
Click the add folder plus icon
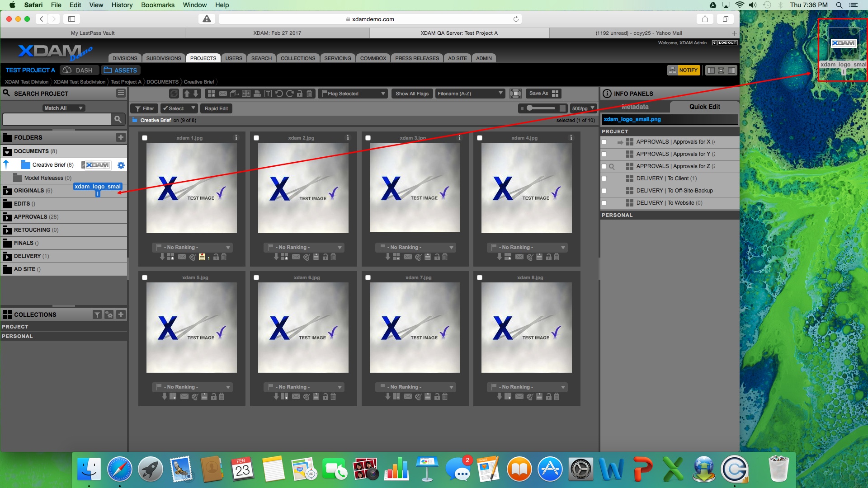pos(121,137)
